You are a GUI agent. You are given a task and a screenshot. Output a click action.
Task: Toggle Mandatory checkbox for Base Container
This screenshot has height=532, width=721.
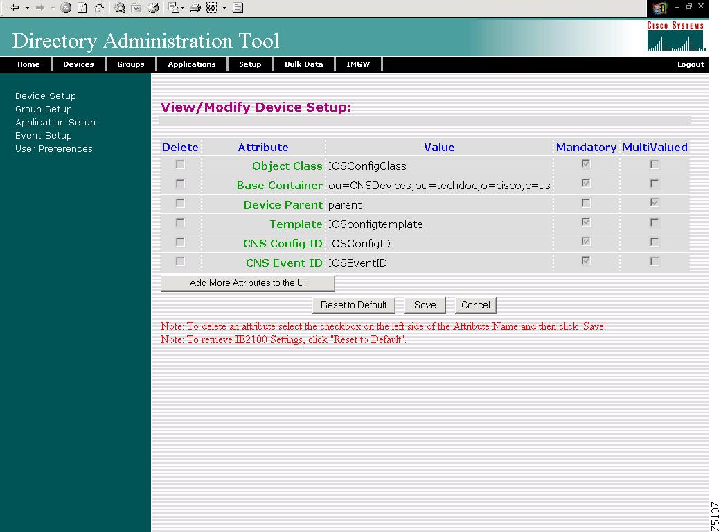[586, 183]
